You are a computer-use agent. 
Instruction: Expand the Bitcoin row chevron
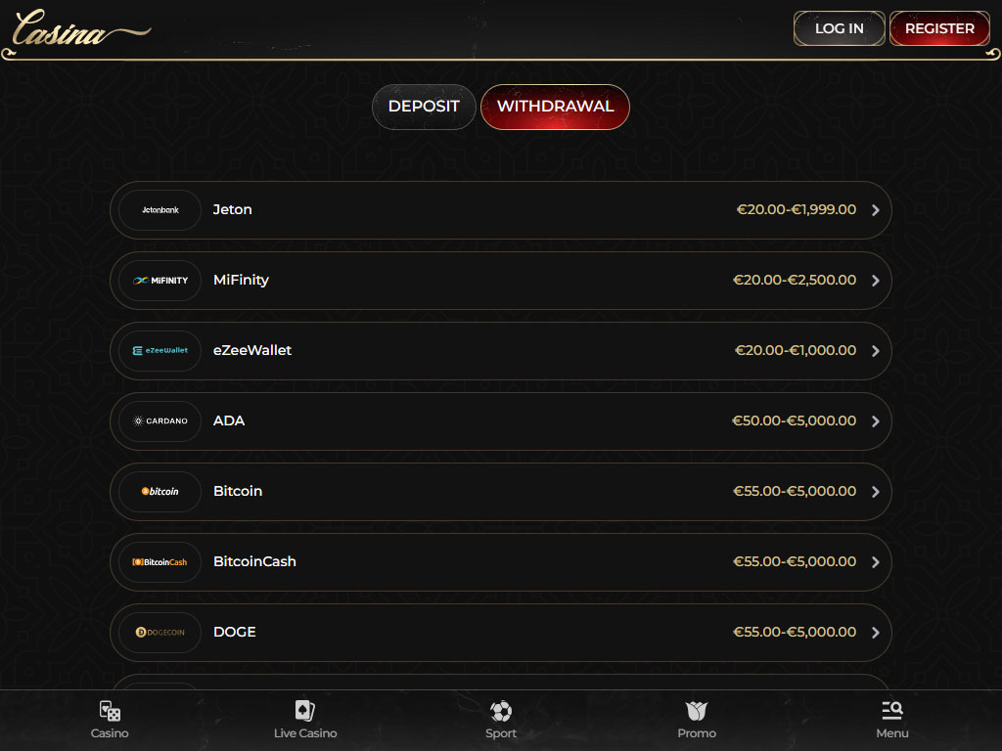click(x=875, y=492)
